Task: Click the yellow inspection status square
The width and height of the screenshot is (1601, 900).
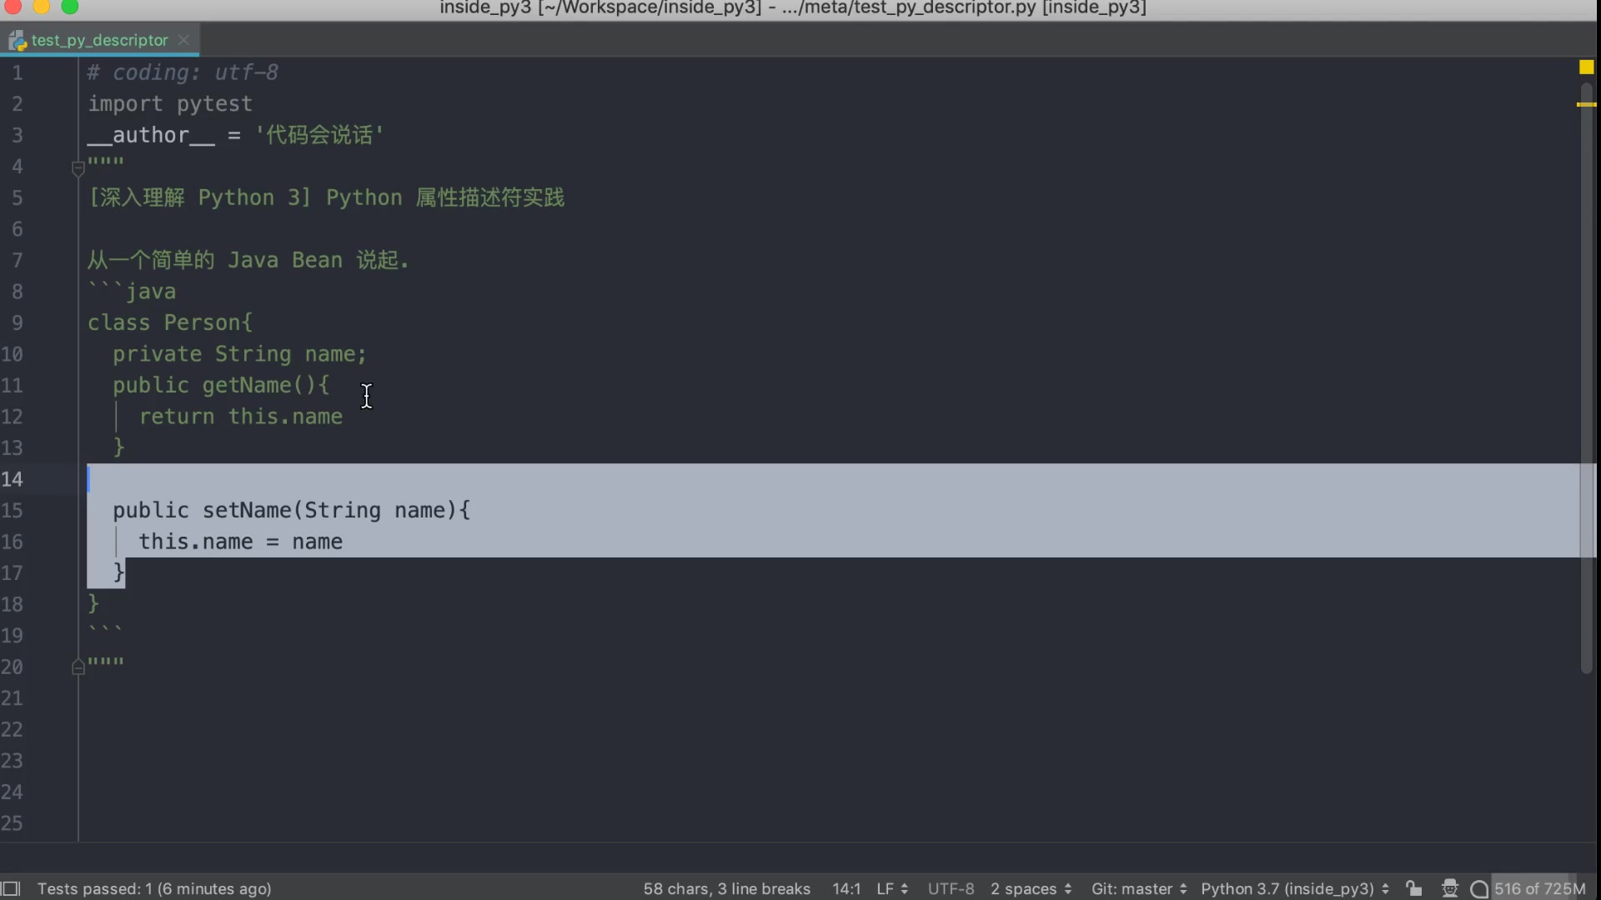Action: click(1586, 67)
